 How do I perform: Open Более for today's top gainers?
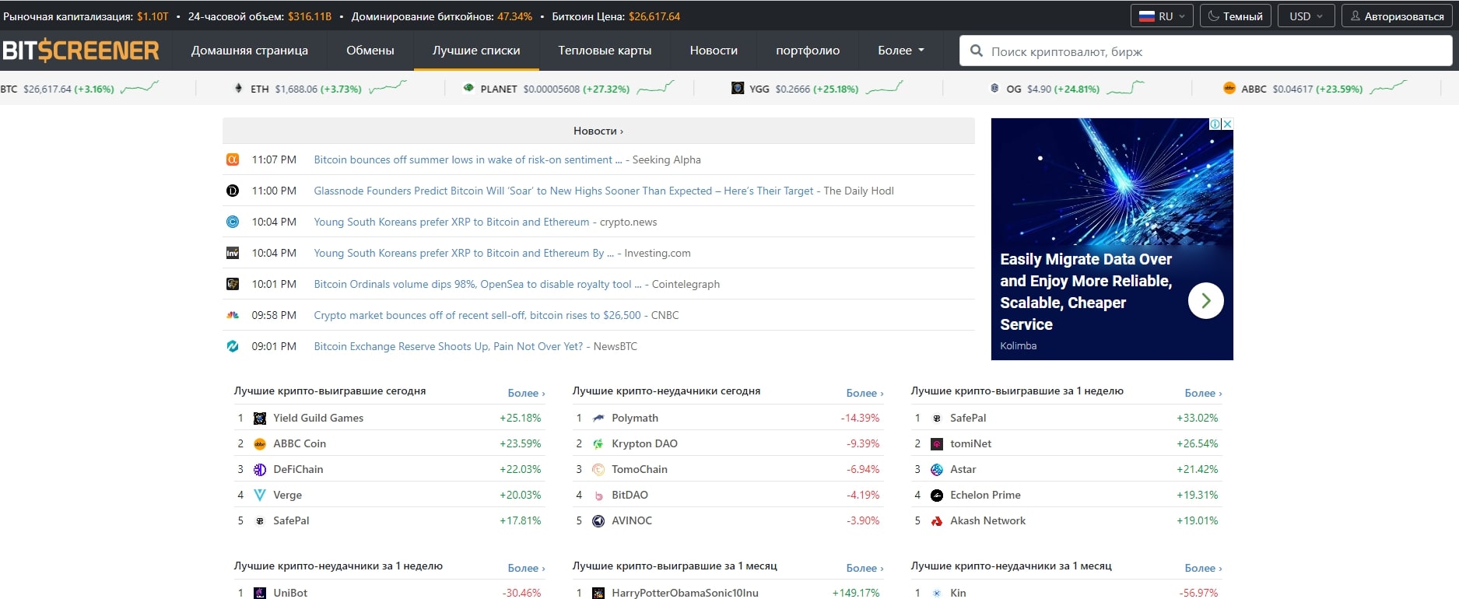[526, 394]
